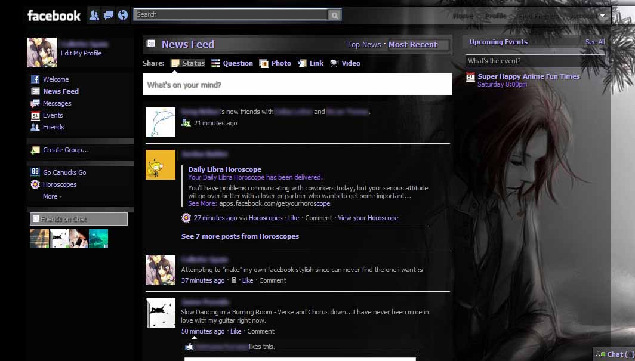
Task: Open Super Happy Anime Fun Times event
Action: click(x=529, y=76)
